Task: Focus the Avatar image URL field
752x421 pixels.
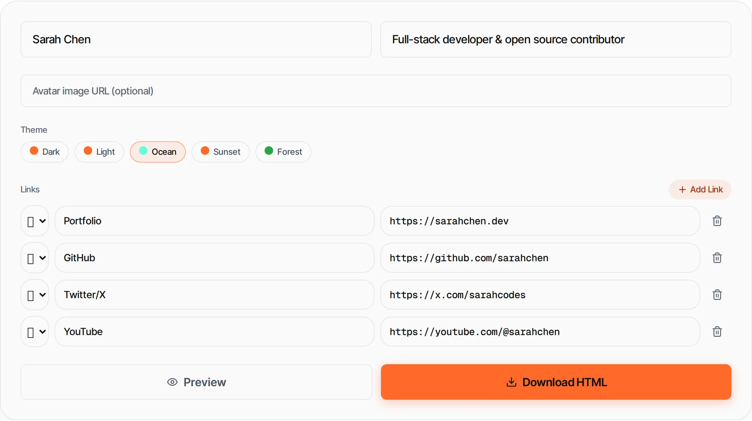Action: pos(376,91)
